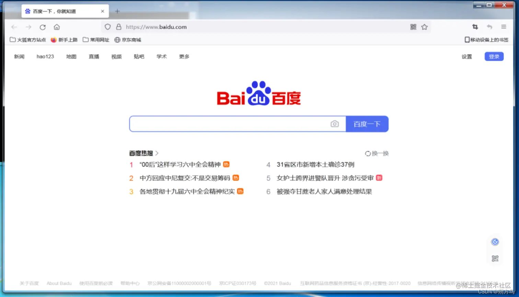Screen dimensions: 519x297
Task: Open 移动设备上的书签 bookmarks
Action: pyautogui.click(x=486, y=40)
